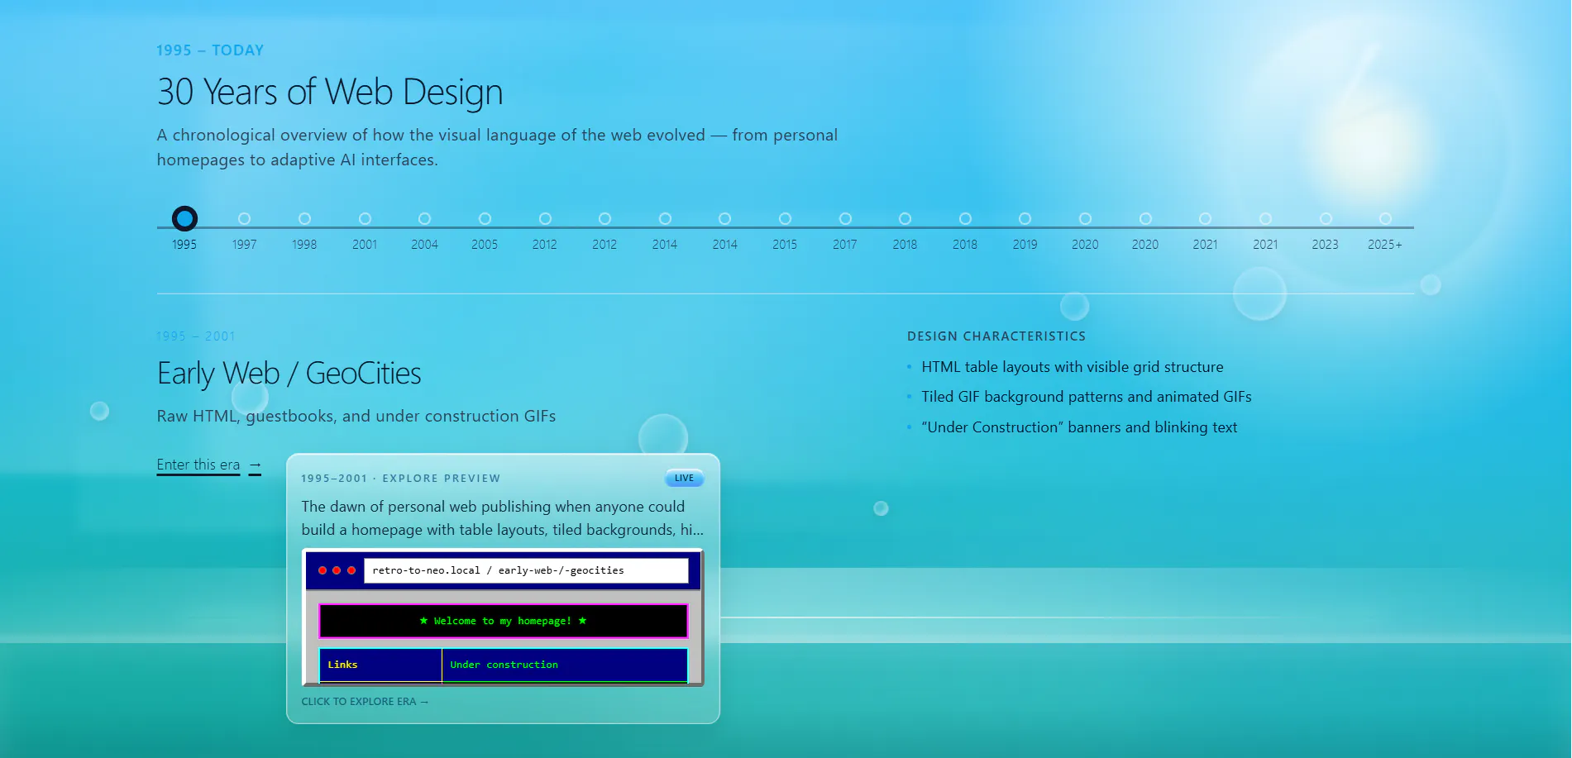
Task: Click 'The dawn of personal web publishing' description
Action: coord(503,518)
